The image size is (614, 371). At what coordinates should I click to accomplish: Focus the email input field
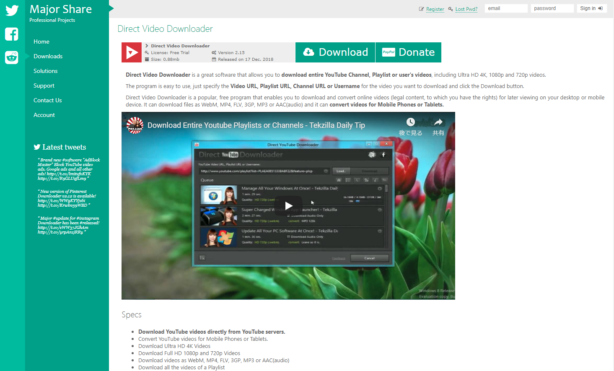click(x=506, y=8)
